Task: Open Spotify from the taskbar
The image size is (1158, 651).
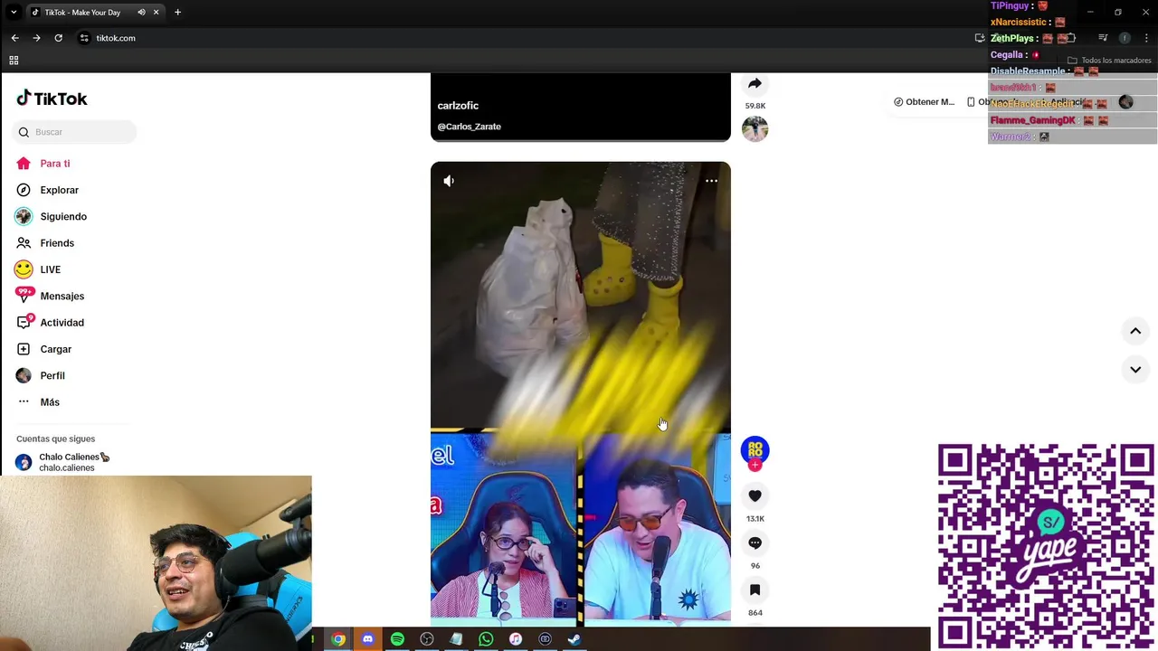Action: (397, 639)
